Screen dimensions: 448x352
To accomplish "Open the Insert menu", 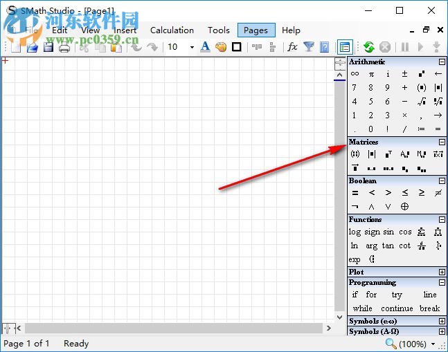I will click(x=125, y=30).
